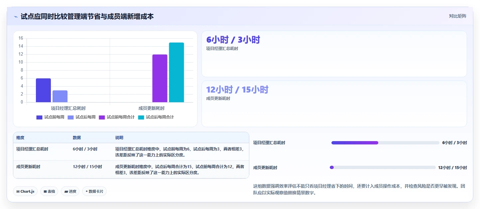This screenshot has width=480, height=209.
Task: Click the 进度 tag chip
Action: 70,191
